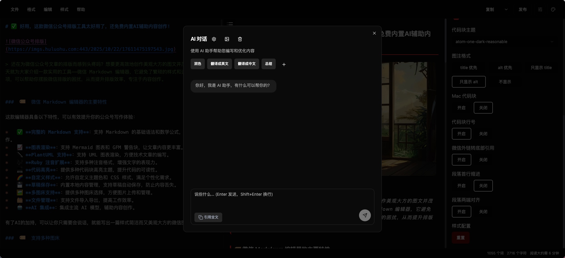Screen dimensions: 565x258
Task: Enable 代码块行号 with 开启
Action: point(462,134)
